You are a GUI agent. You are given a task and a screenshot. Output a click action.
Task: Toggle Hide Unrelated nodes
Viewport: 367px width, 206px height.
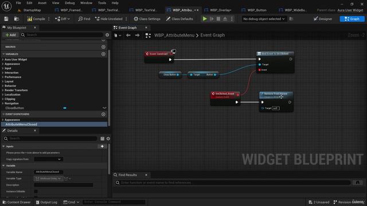(x=109, y=19)
